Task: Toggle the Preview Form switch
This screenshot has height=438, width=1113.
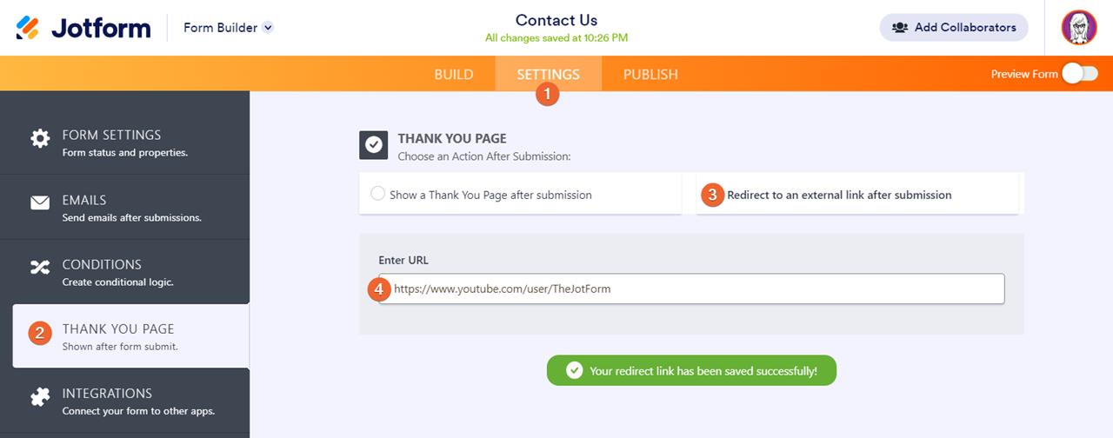Action: click(x=1079, y=74)
